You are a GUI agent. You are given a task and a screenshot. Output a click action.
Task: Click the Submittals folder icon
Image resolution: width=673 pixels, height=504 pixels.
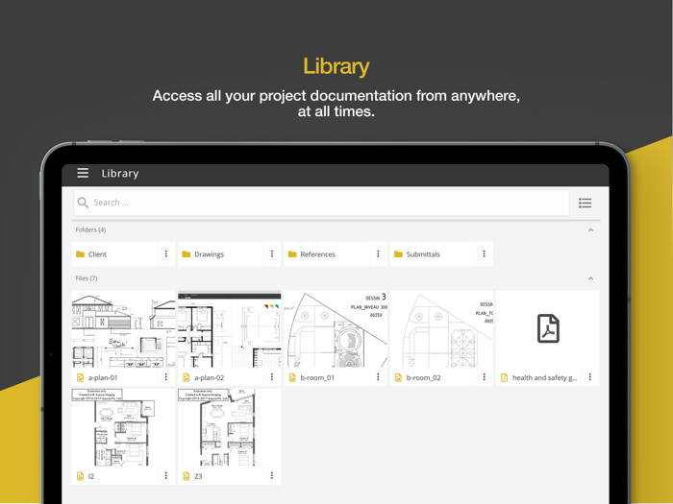click(x=398, y=254)
